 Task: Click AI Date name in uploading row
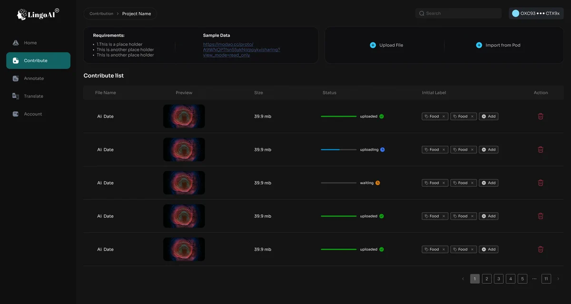[x=106, y=150]
